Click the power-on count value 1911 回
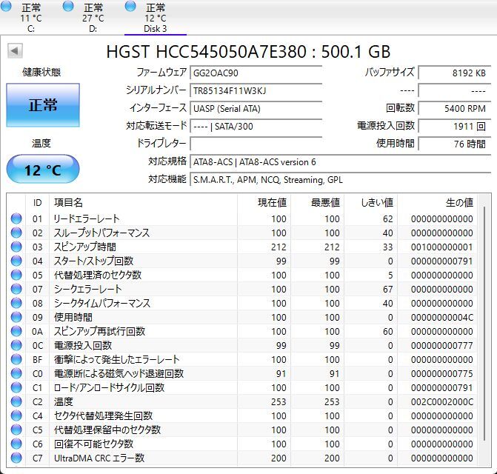The image size is (497, 474). 455,127
